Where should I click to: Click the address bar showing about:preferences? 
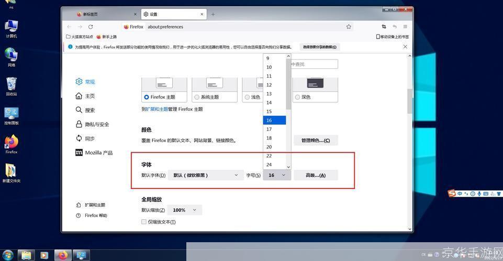(238, 27)
